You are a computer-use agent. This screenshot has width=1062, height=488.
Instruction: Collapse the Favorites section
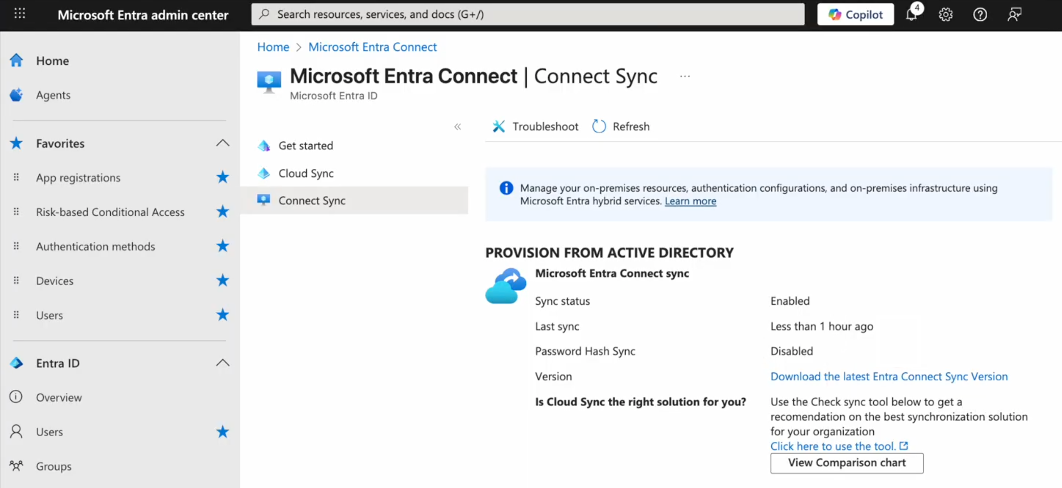[x=223, y=143]
